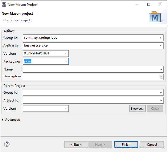Open the help question mark icon
Viewport: 168px width, 152px height.
(x=7, y=144)
